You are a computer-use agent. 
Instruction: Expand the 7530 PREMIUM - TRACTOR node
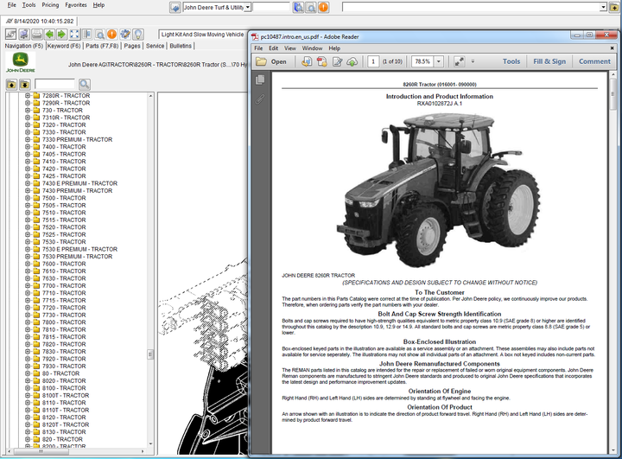[x=28, y=257]
